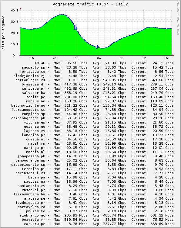Select the TOTAL row label
The image size is (181, 228).
tap(40, 63)
